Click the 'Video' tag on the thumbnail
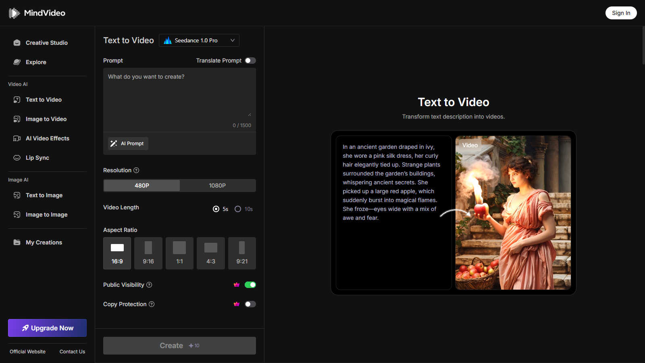Image resolution: width=645 pixels, height=363 pixels. [470, 145]
